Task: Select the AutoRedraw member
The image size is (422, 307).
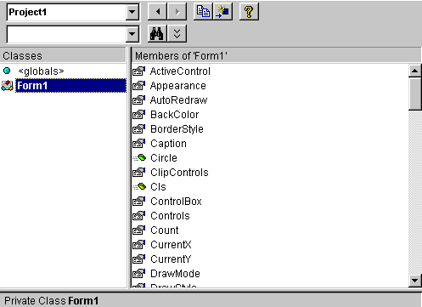Action: point(178,100)
